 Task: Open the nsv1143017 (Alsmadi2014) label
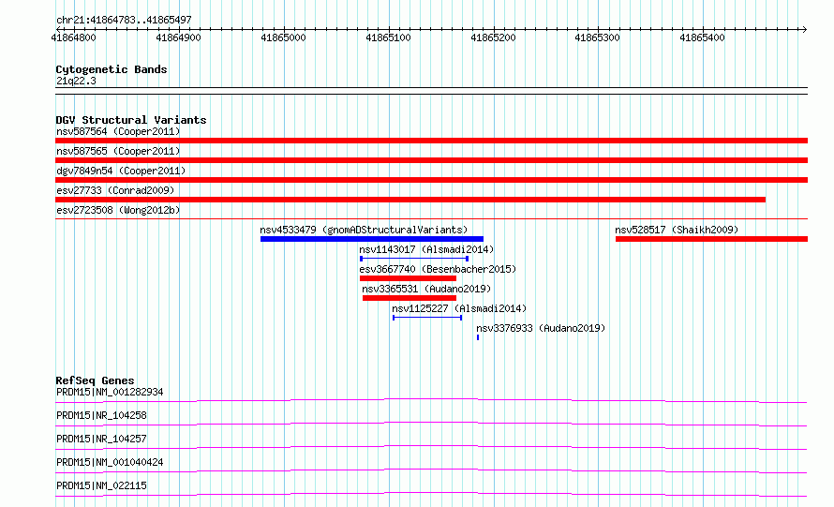(x=426, y=249)
